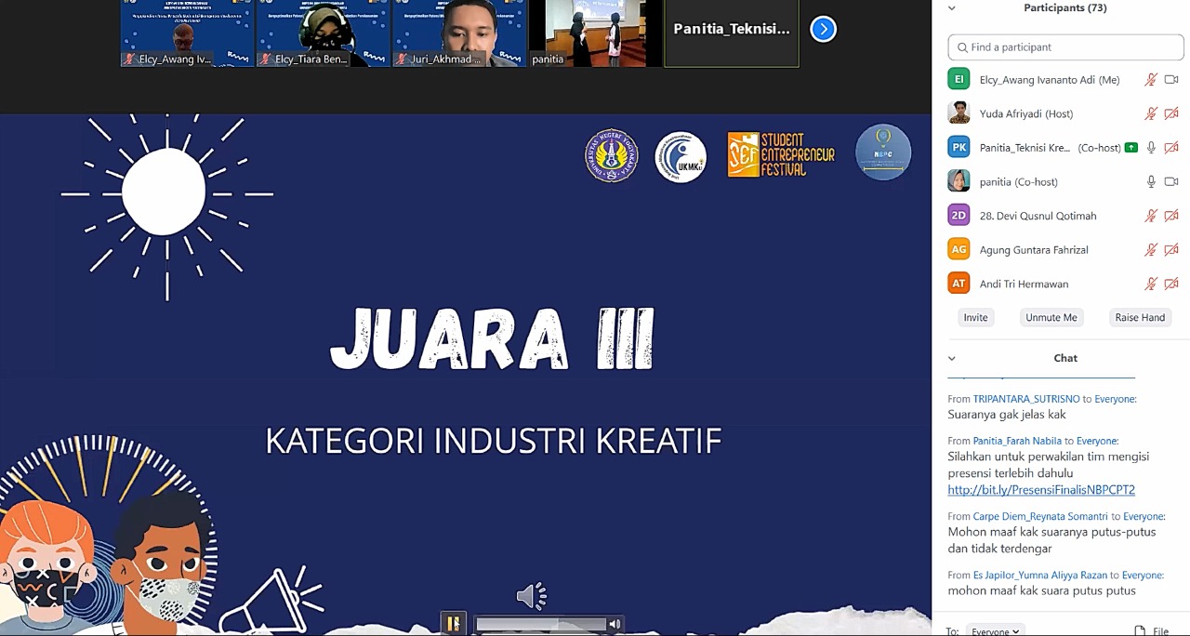Click the Find a participant search field
The image size is (1190, 636).
(x=1065, y=47)
